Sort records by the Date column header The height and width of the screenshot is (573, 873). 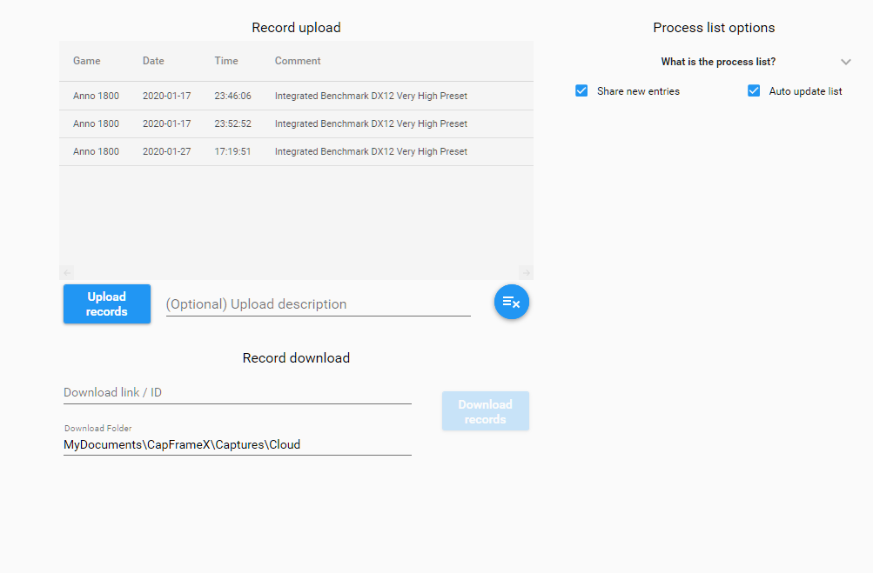coord(153,61)
